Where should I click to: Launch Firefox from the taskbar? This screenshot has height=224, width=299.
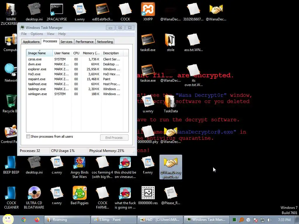pos(37,220)
